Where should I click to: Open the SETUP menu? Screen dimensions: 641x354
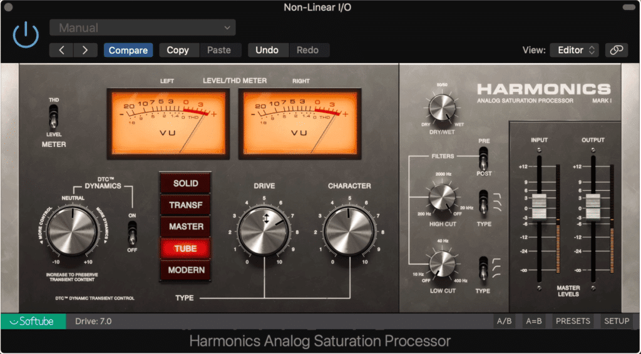point(617,321)
